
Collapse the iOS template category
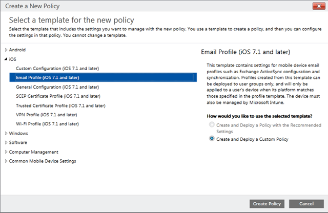point(6,59)
